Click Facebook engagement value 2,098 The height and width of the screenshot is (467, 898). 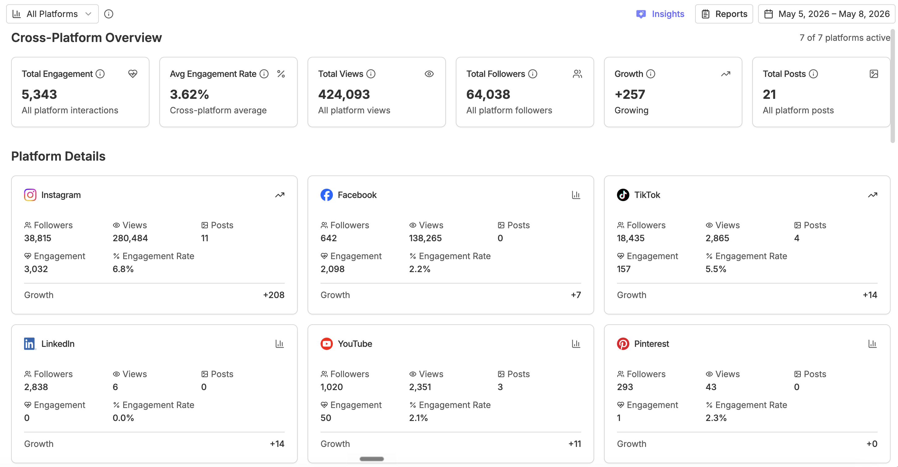point(333,269)
